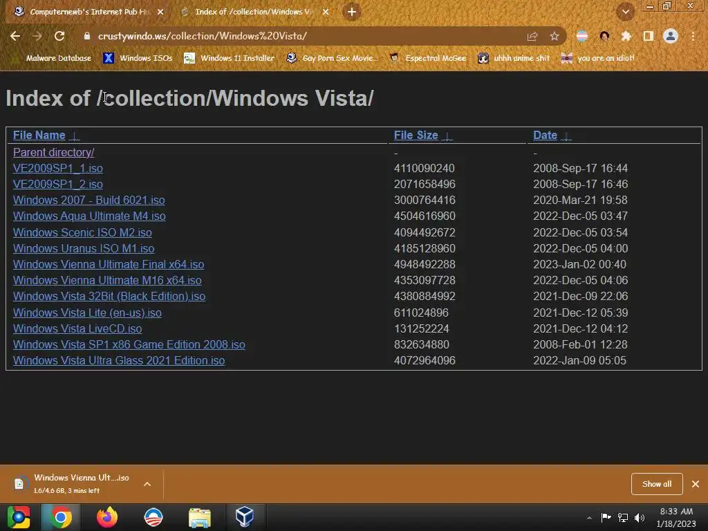Click the descending arrow next to File Name
The width and height of the screenshot is (708, 531).
(75, 136)
